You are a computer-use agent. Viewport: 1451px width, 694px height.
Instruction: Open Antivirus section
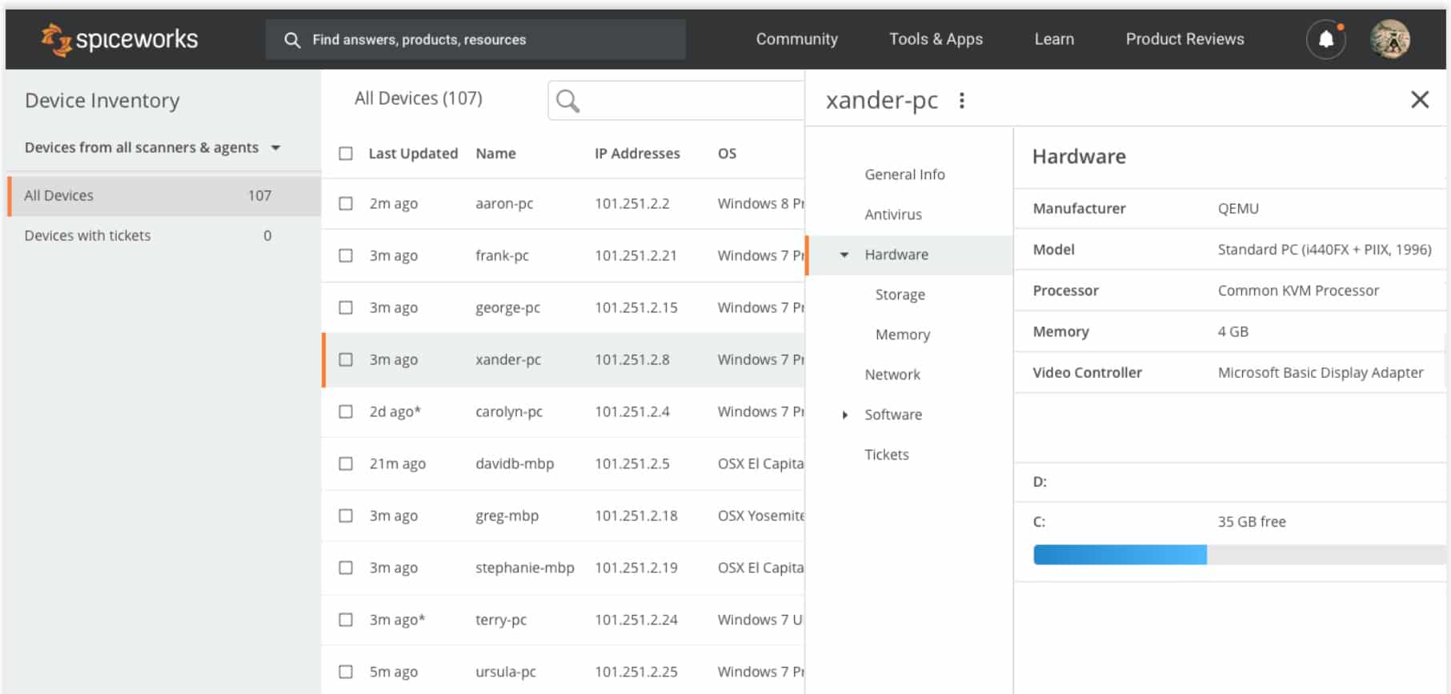click(x=893, y=215)
